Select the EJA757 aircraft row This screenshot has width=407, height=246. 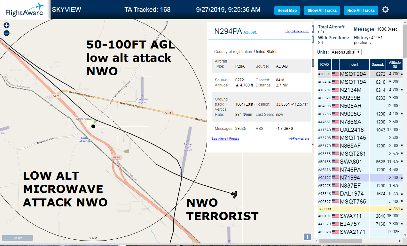(x=361, y=224)
